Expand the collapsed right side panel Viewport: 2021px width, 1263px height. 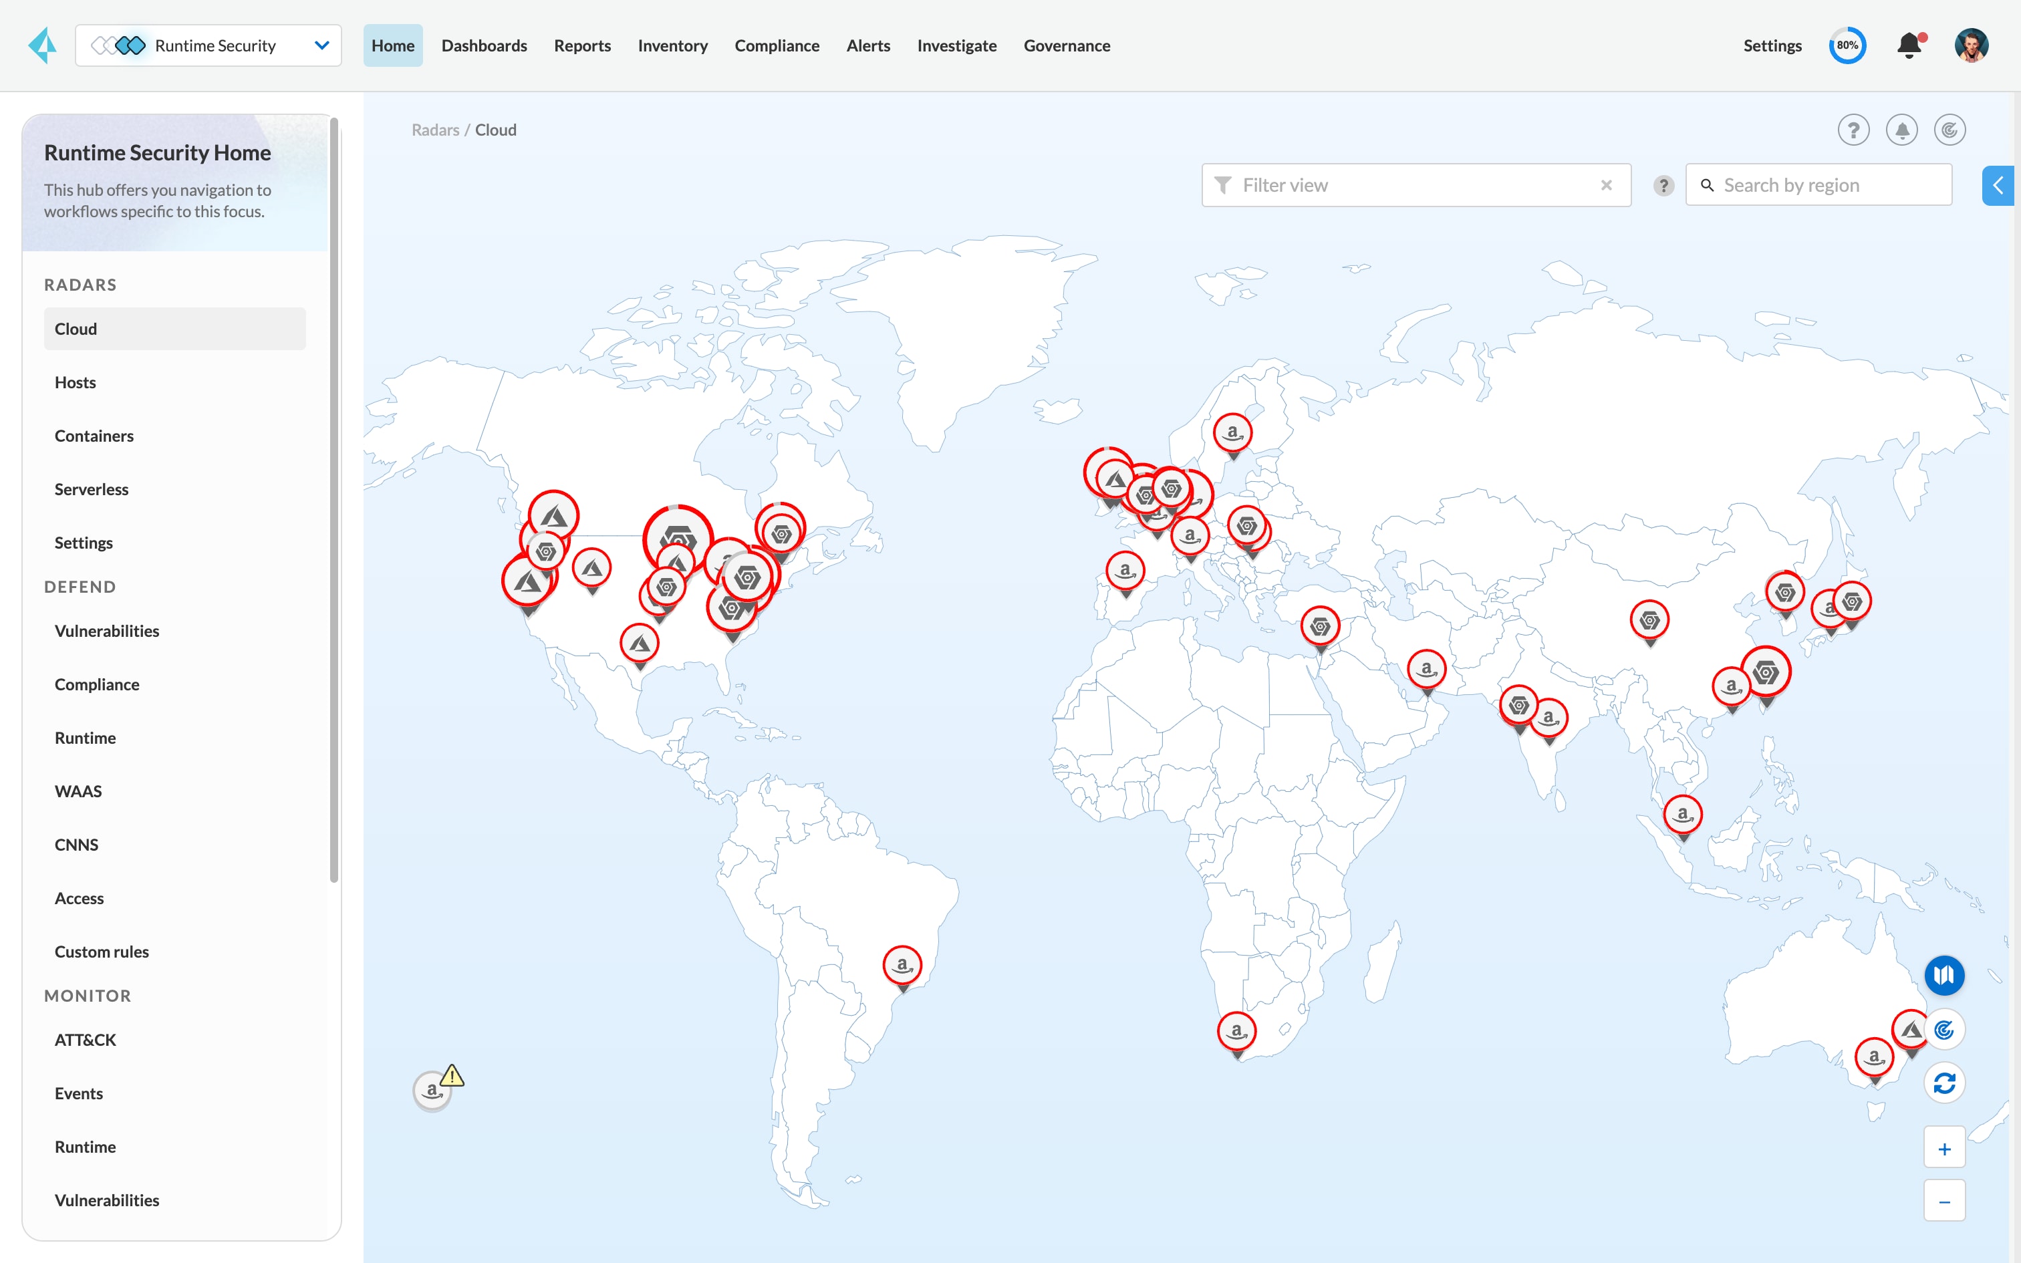(1998, 186)
